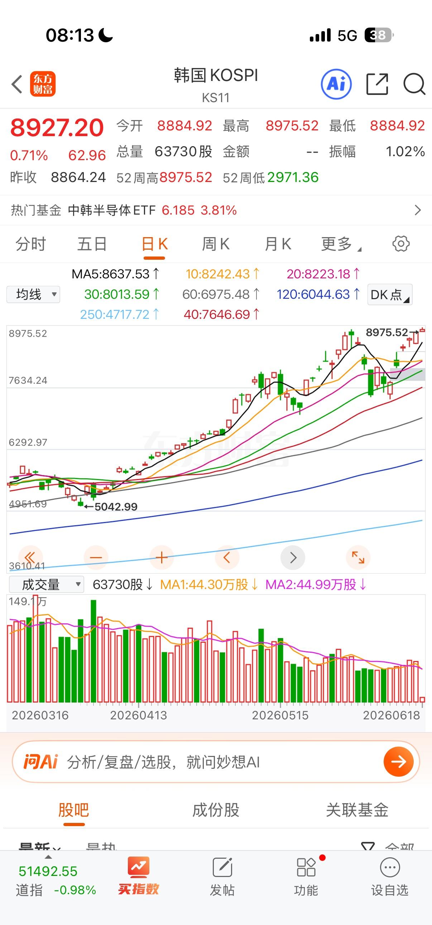Switch to 月K chart tab
Image resolution: width=432 pixels, height=925 pixels.
pos(278,244)
